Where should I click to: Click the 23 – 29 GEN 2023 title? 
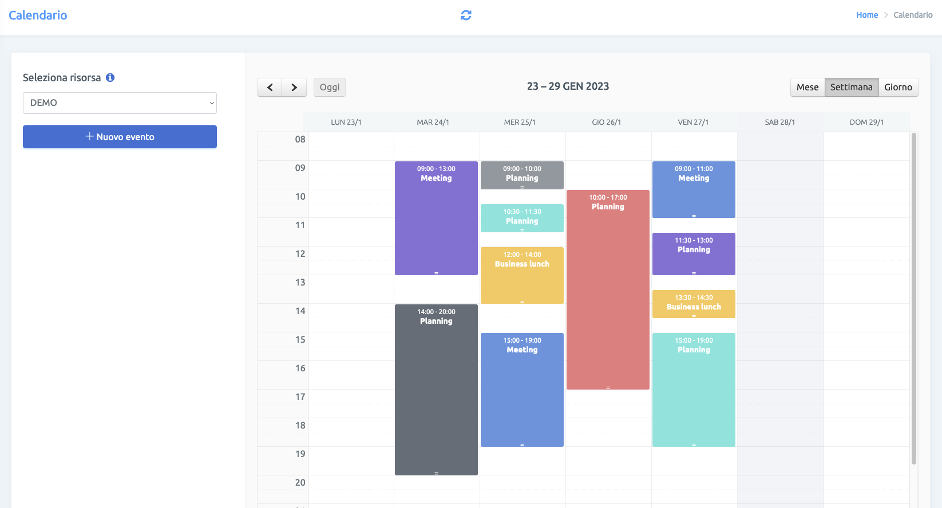point(568,86)
